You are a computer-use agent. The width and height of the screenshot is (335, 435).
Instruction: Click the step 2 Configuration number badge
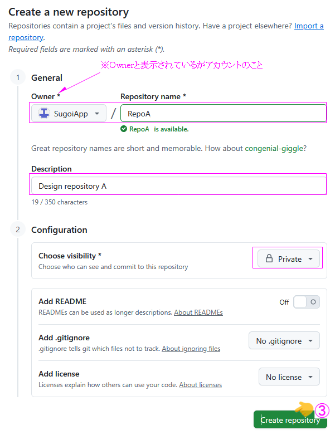coord(17,229)
